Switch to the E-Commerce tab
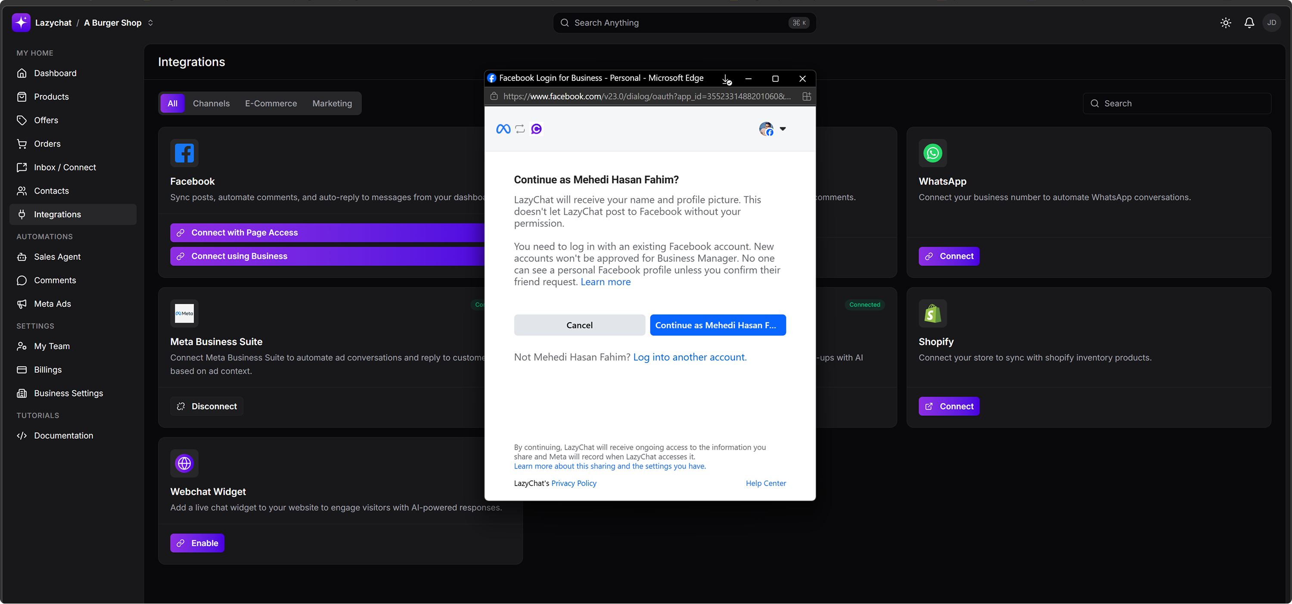This screenshot has height=604, width=1292. tap(271, 104)
